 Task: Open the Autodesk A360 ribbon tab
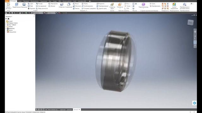click(x=82, y=1)
